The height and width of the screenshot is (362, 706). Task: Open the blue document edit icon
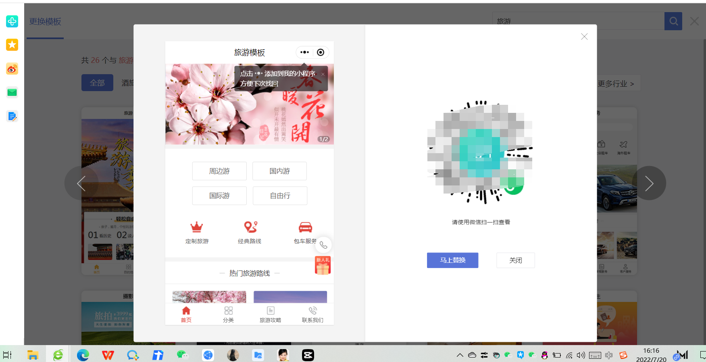click(x=12, y=117)
